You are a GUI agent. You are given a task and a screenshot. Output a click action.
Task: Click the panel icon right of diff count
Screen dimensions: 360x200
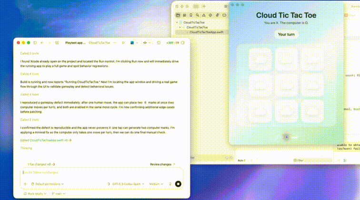183,43
